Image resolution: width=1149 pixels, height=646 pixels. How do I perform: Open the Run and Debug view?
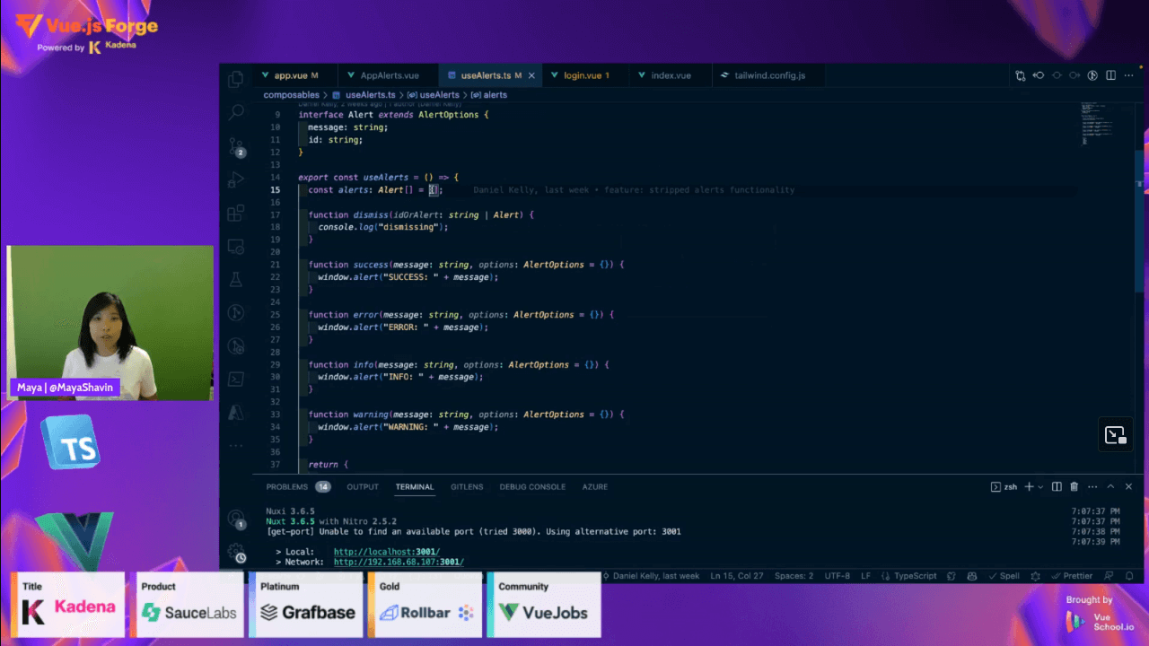coord(236,179)
